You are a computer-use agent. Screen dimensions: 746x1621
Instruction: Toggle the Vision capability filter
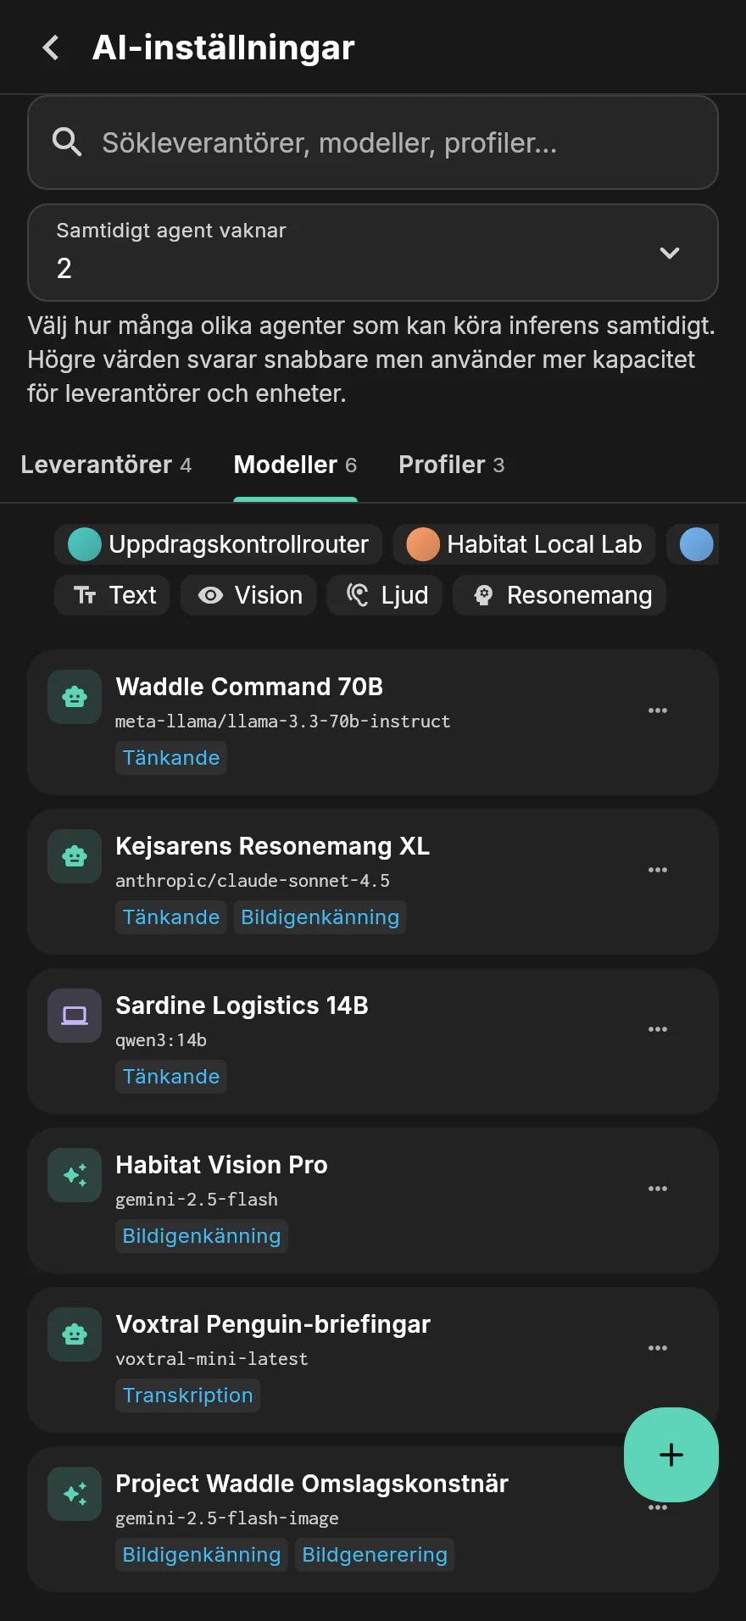point(248,595)
